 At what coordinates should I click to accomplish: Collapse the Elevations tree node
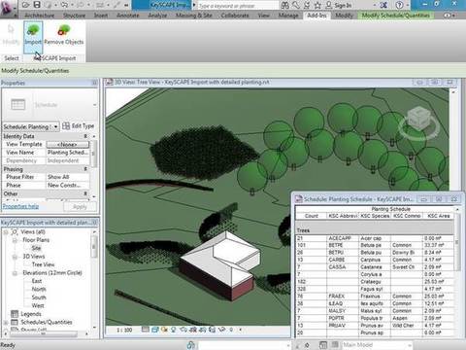coord(15,273)
